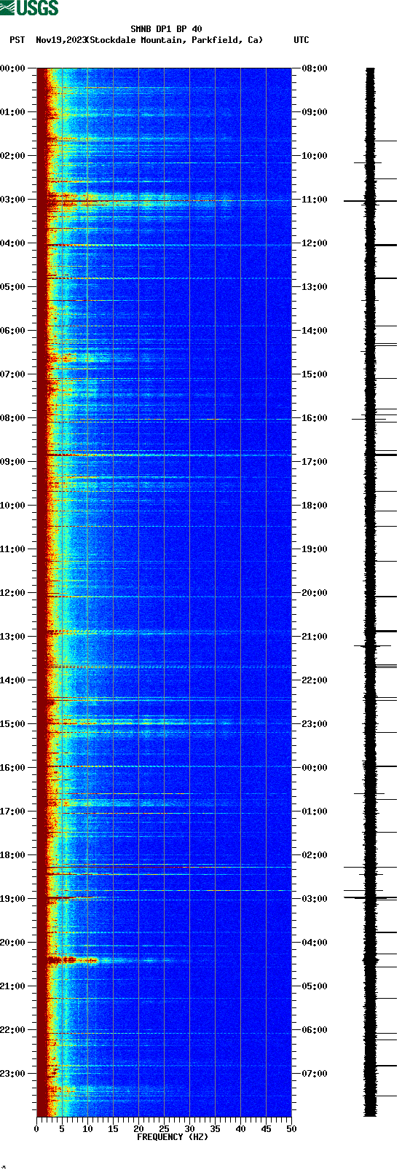Click the frequency axis '40' tick label
The width and height of the screenshot is (402, 1175).
tap(240, 1129)
